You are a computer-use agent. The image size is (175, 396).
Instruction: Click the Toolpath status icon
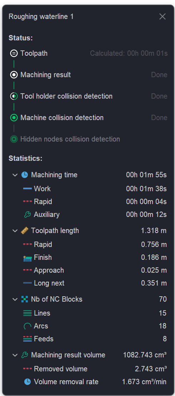(x=14, y=54)
